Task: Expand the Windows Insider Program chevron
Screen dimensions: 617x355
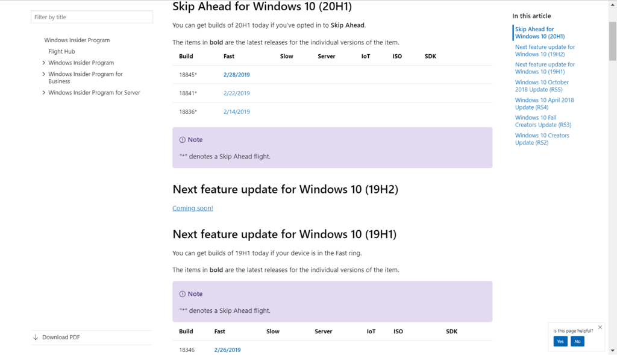Action: point(44,63)
